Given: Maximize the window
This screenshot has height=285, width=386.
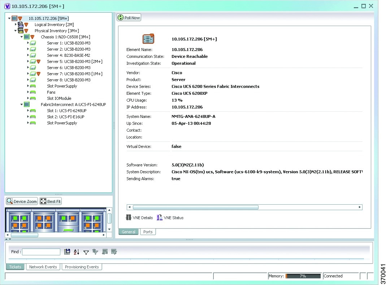Looking at the screenshot, I should pyautogui.click(x=363, y=6).
